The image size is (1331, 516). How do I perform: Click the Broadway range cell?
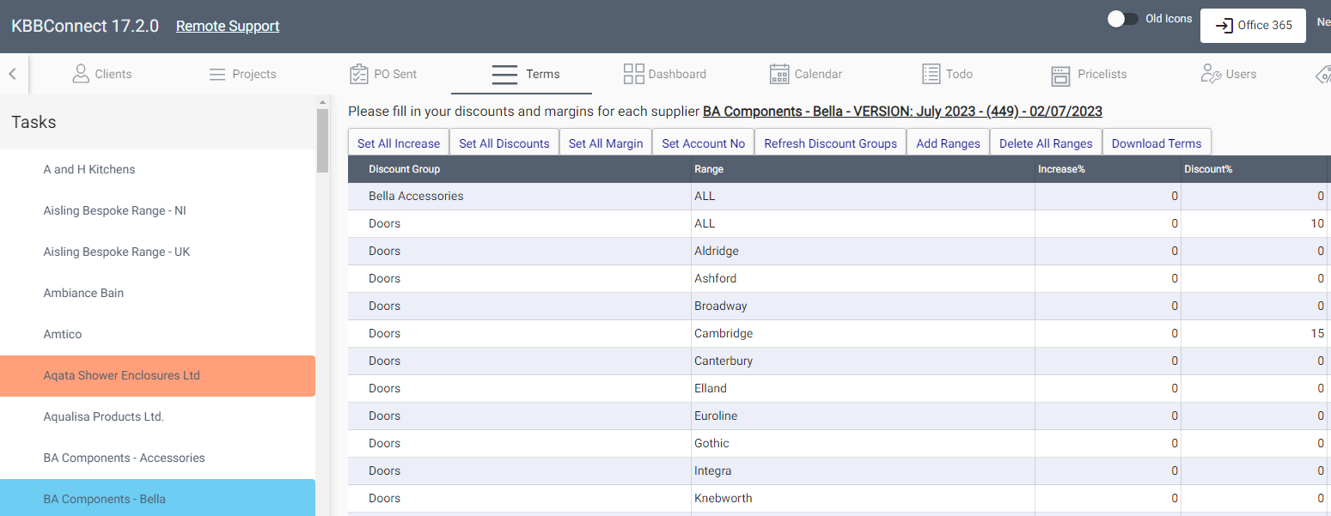(863, 307)
